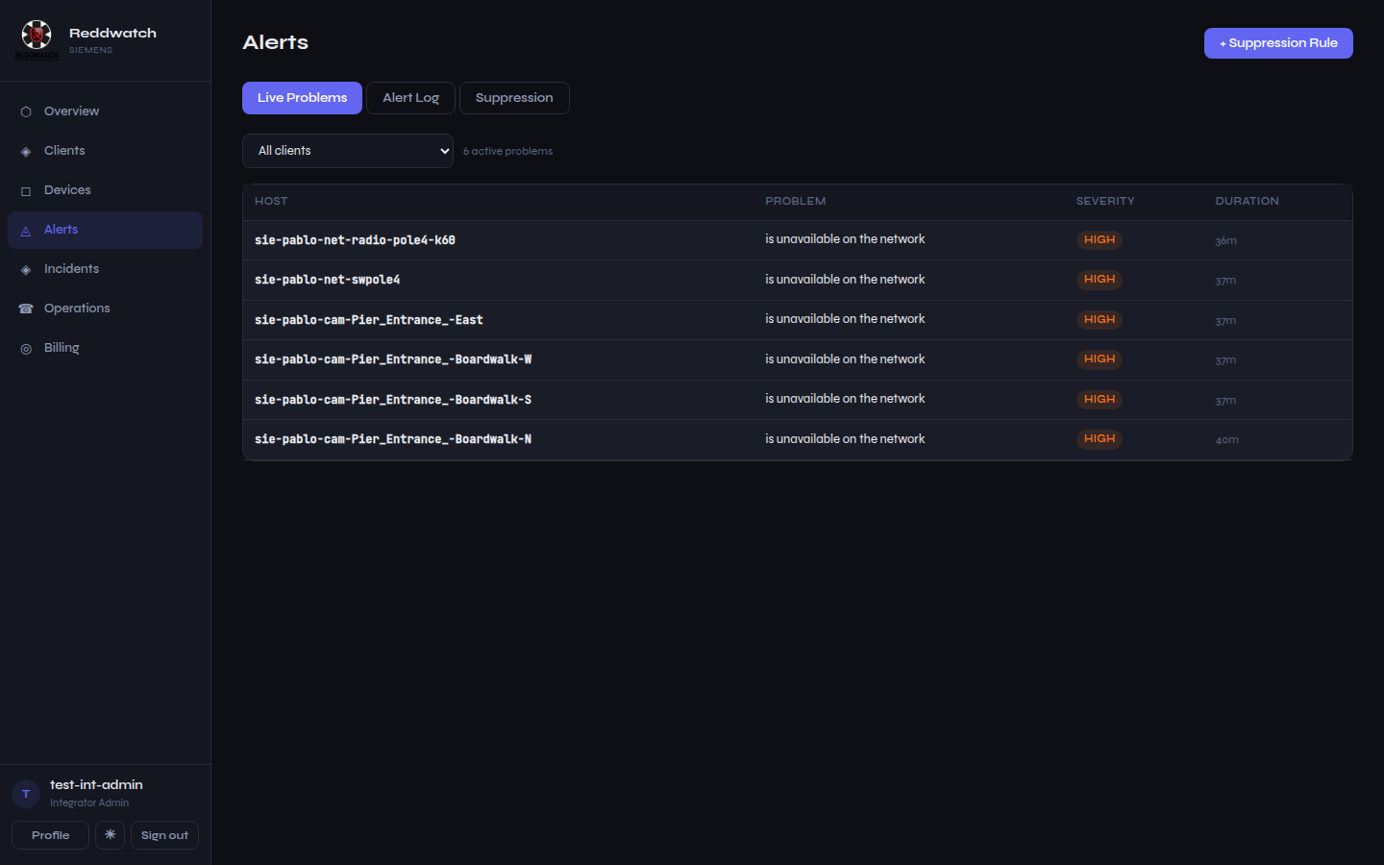Select the sie-pablo-cam-Pier_Entrance_-East host
The height and width of the screenshot is (865, 1384).
(x=369, y=320)
